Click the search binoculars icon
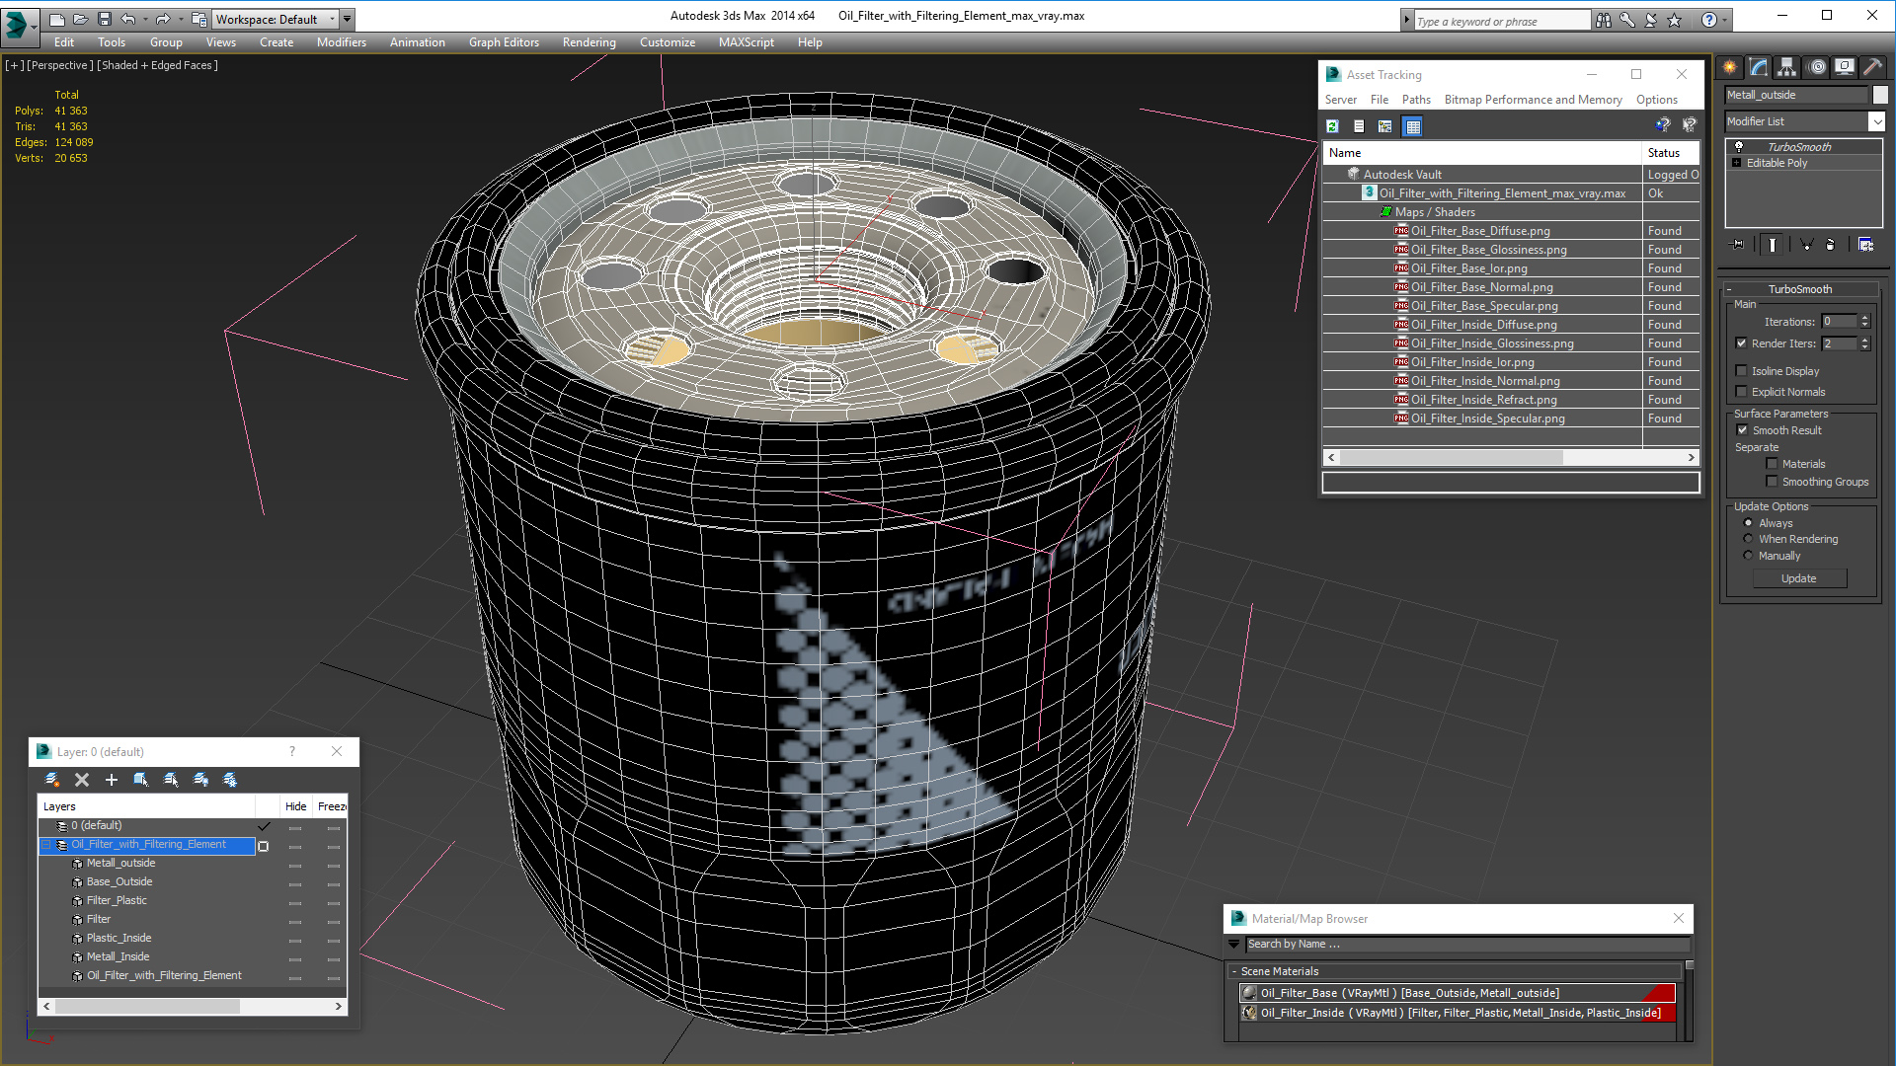 (x=1604, y=20)
